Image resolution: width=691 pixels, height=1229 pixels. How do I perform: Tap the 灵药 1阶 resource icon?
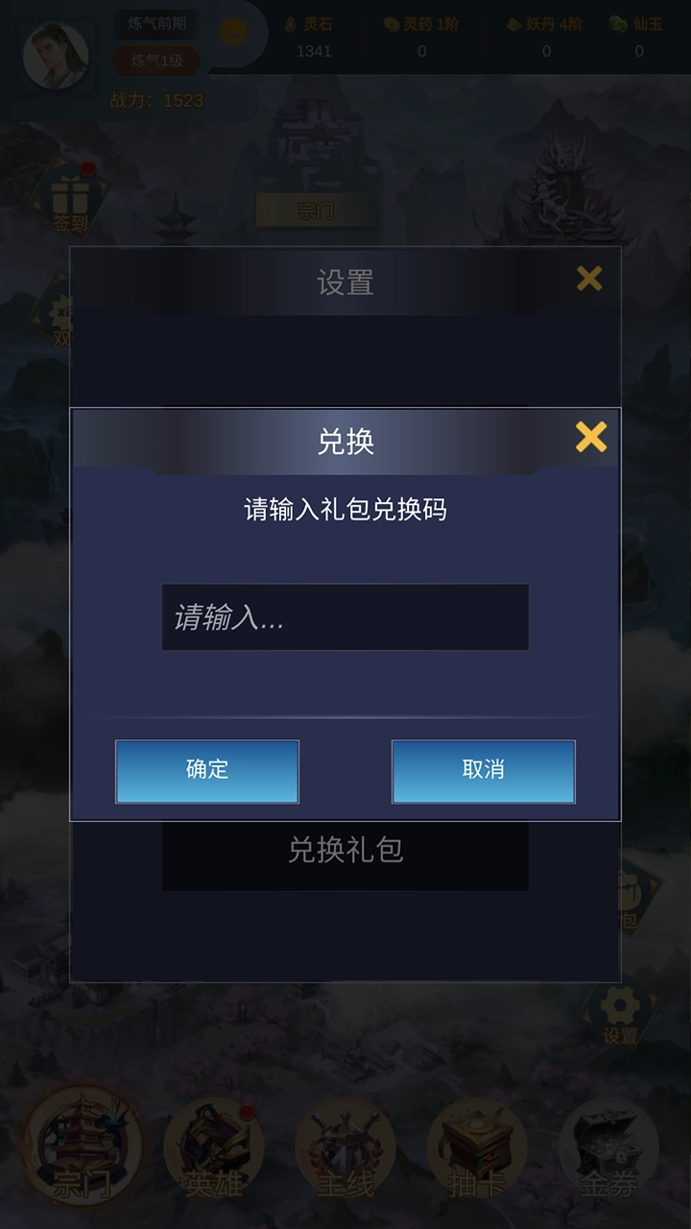coord(391,24)
